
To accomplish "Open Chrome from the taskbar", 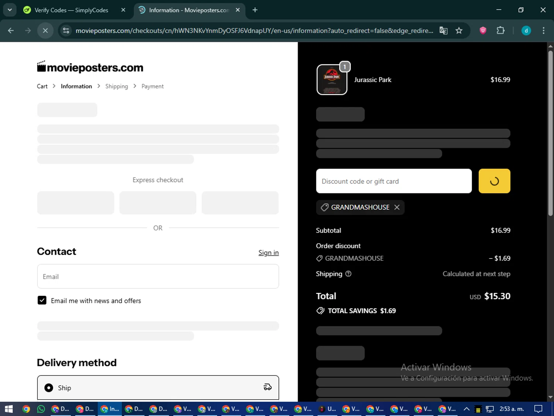I will [x=26, y=409].
